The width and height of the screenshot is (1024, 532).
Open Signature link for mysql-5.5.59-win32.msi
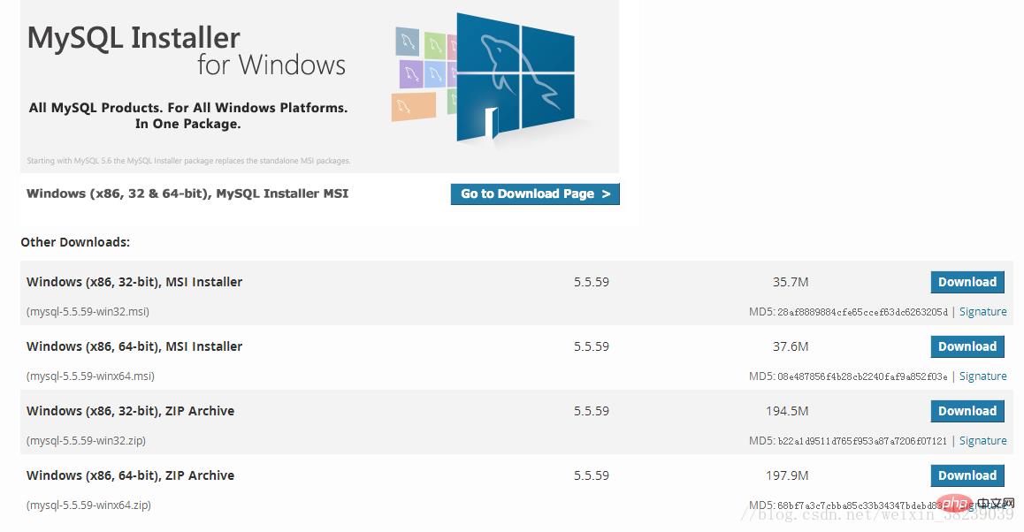tap(982, 312)
